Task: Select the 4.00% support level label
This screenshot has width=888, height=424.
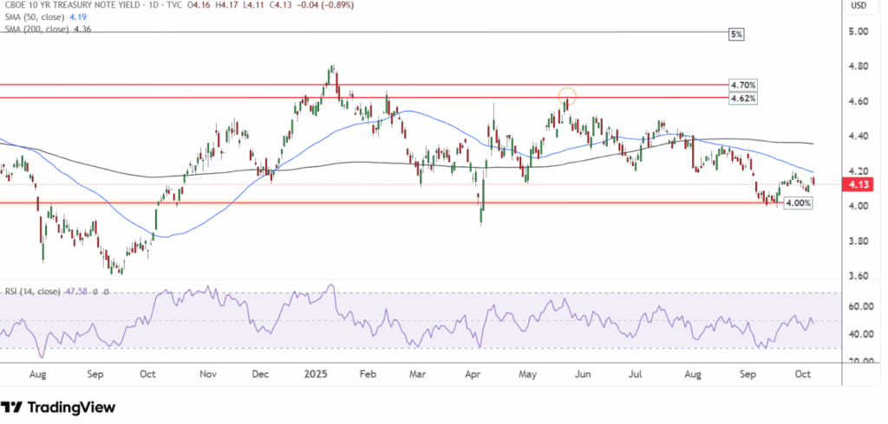Action: click(x=797, y=202)
